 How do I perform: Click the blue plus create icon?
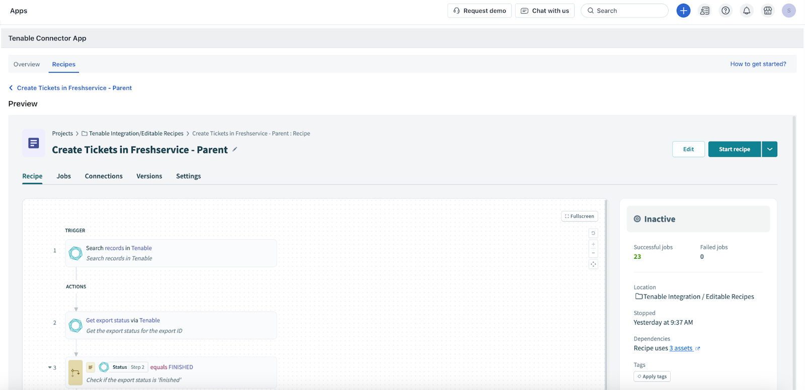[683, 11]
